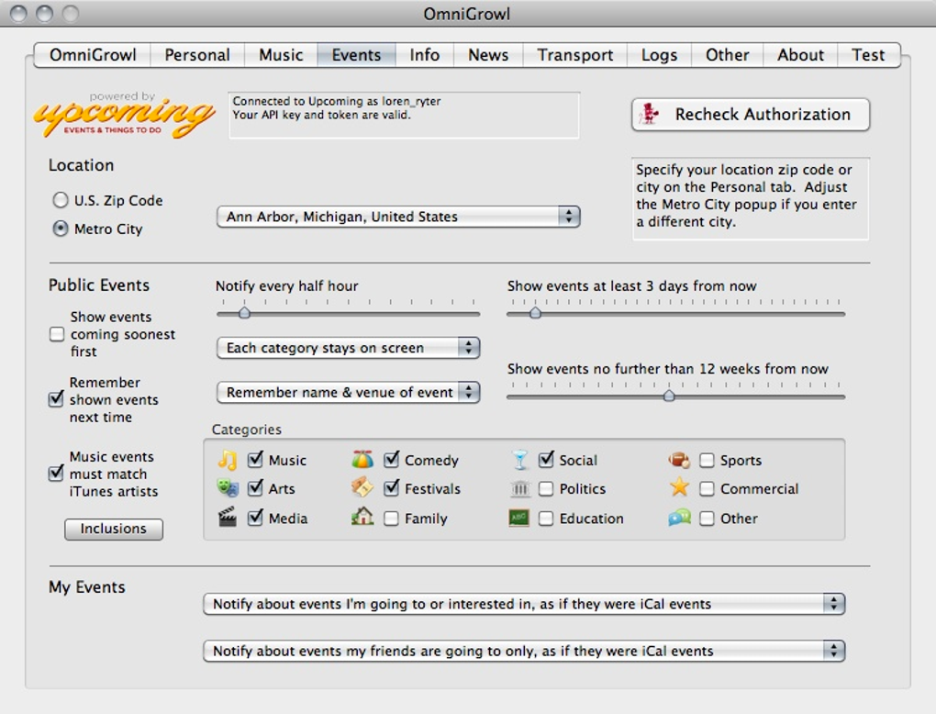
Task: Open the events my friends are going dropdown
Action: tap(524, 651)
